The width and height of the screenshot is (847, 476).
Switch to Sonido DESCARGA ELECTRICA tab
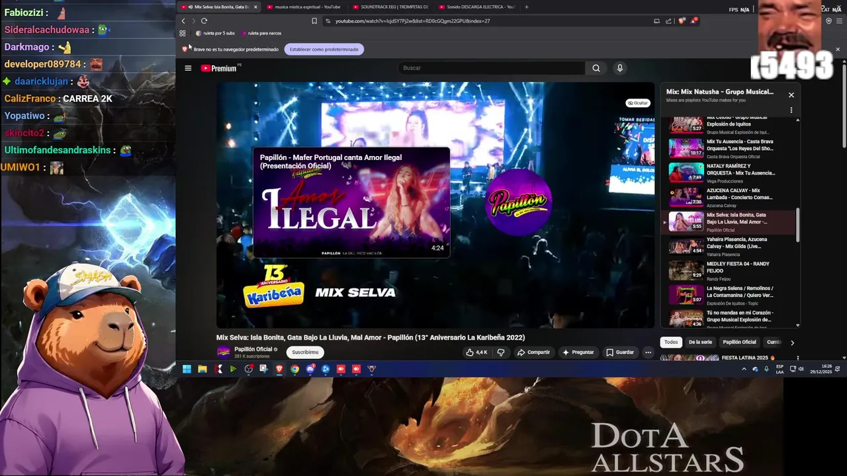[476, 7]
